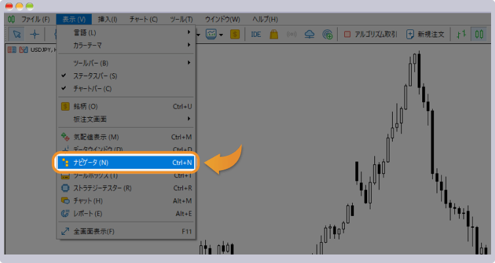This screenshot has width=495, height=263.
Task: Click the signals broadcast icon
Action: (x=292, y=35)
